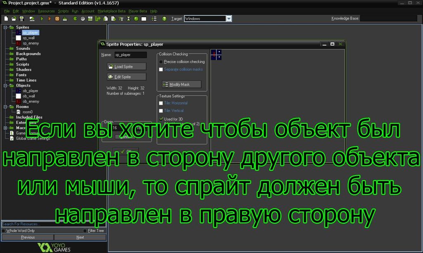The width and height of the screenshot is (423, 253).
Task: Click the Create sprite Pac-Man icon
Action: point(76,19)
